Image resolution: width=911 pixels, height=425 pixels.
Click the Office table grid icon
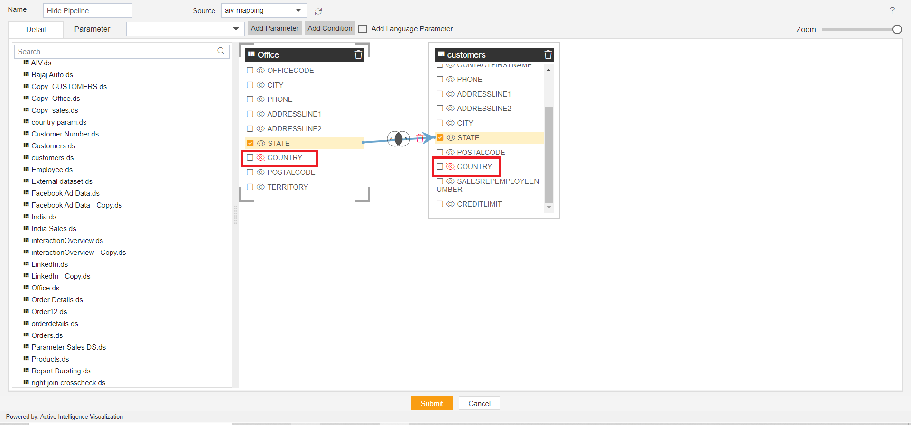[x=251, y=54]
